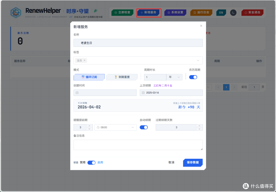Click the 上次续期 date field
Image resolution: width=276 pixels, height=192 pixels.
(171, 93)
